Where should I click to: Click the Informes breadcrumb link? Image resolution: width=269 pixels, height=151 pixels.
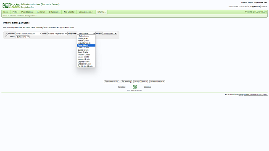click(13, 16)
